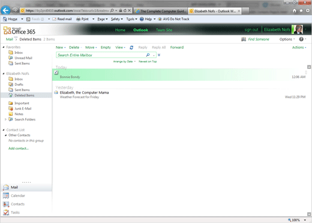Open the Tasks icon in navigation pane
The height and width of the screenshot is (223, 312).
6,212
